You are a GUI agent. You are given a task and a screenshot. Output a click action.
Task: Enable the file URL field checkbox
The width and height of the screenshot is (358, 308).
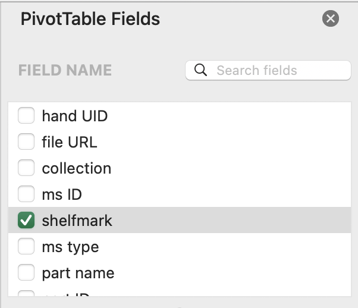coord(26,142)
